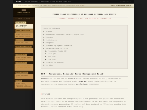Click the IR-2011-05-22-J tab label
Screen dimensions: 147x110
tap(21, 55)
